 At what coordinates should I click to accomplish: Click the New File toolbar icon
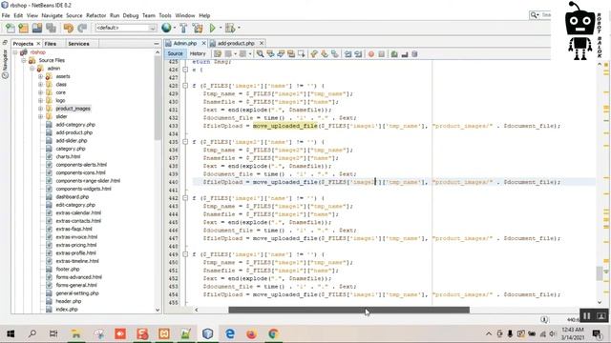pos(11,28)
